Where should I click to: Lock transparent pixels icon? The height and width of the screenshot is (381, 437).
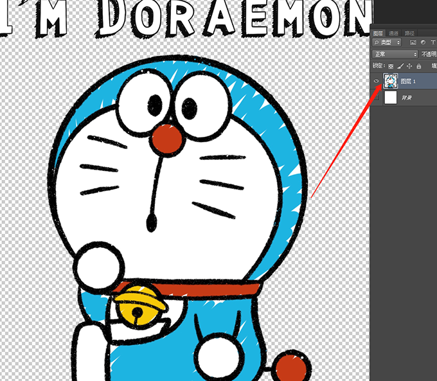coord(391,66)
